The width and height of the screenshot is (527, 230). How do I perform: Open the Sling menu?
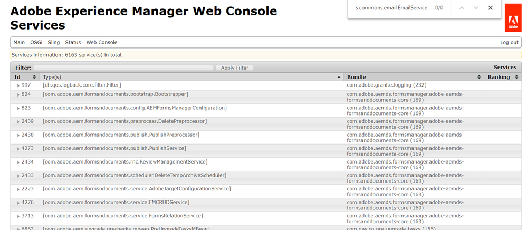click(54, 42)
